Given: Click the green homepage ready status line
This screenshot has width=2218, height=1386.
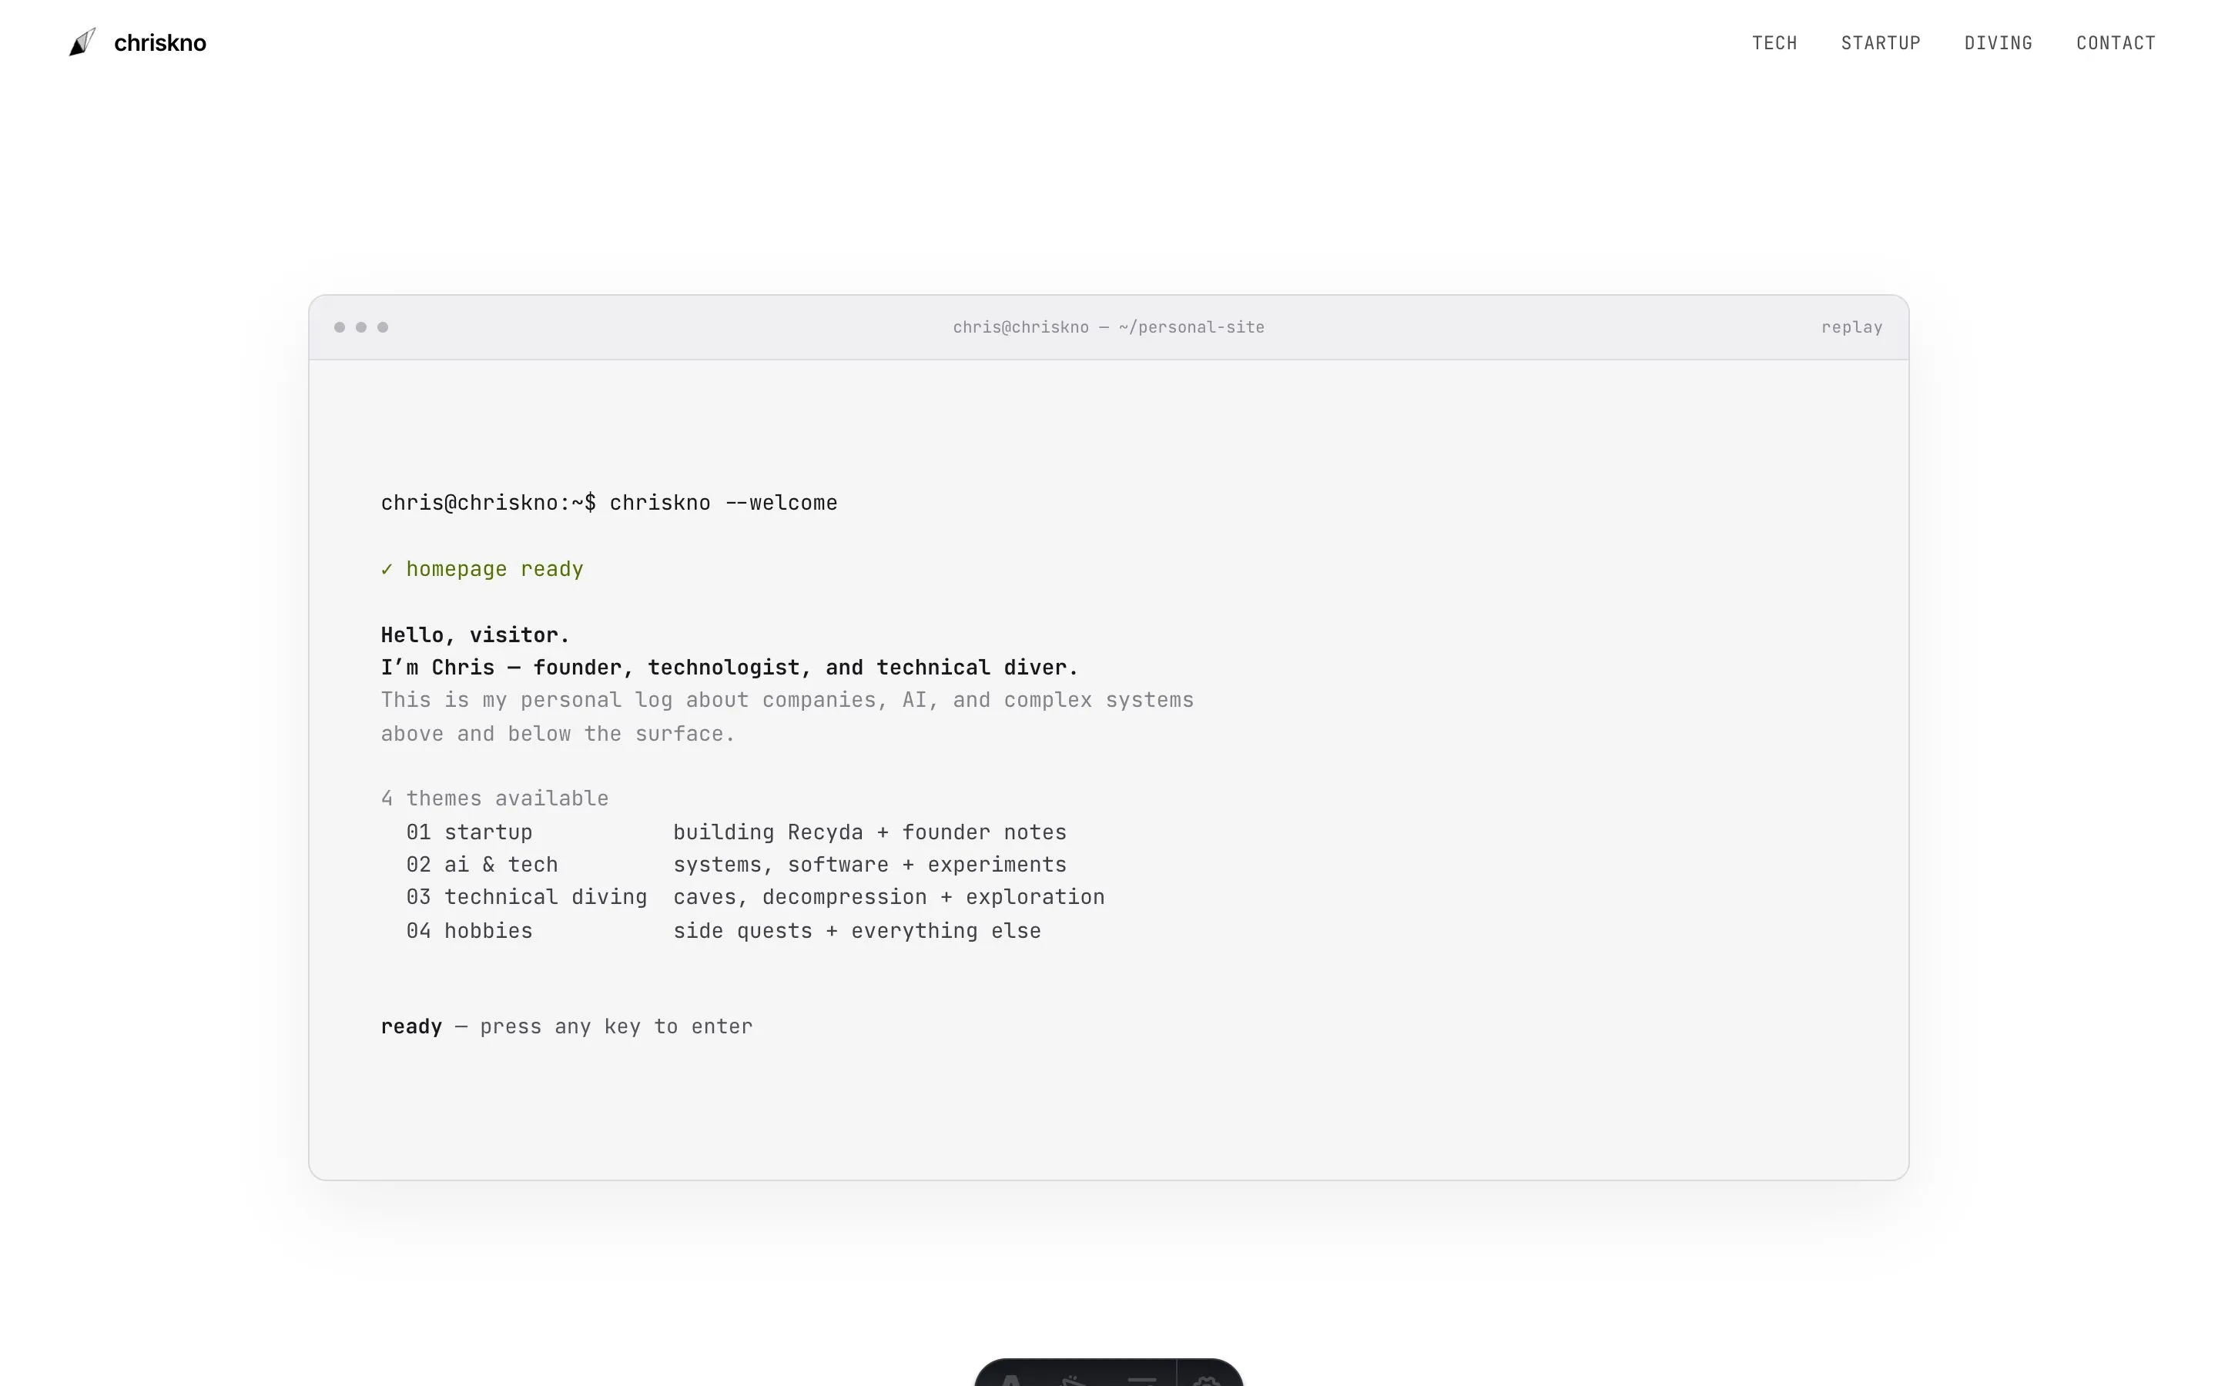Looking at the screenshot, I should (482, 569).
